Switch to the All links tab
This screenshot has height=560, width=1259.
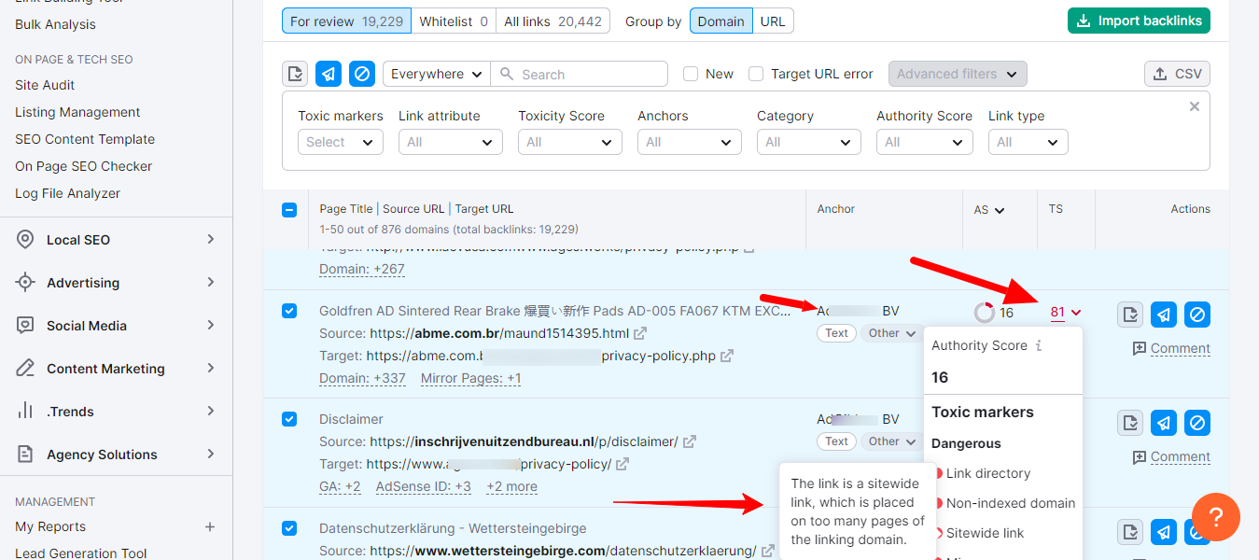(x=553, y=21)
